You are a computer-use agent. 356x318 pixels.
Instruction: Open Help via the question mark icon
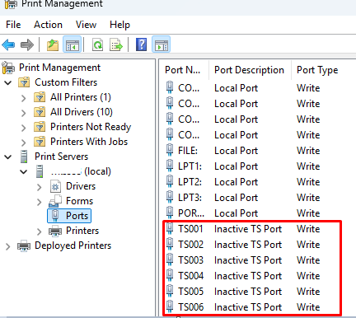point(141,44)
